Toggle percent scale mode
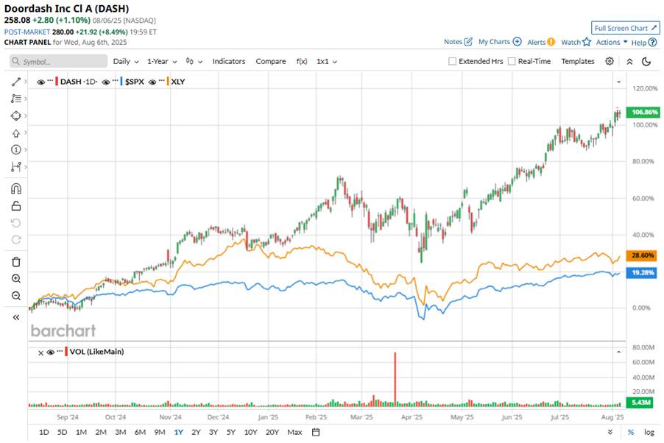 (x=631, y=432)
